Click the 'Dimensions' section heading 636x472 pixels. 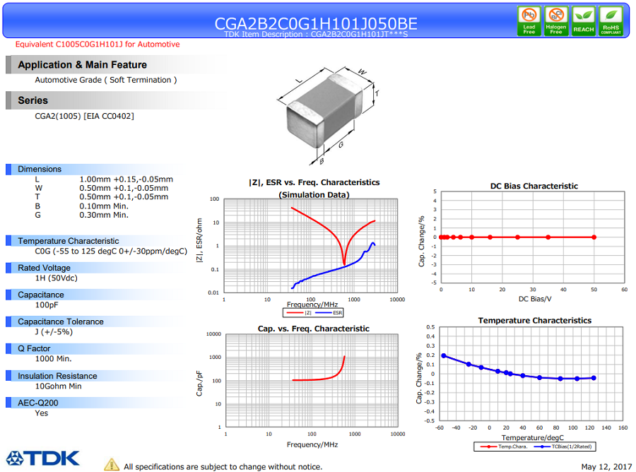(x=40, y=169)
